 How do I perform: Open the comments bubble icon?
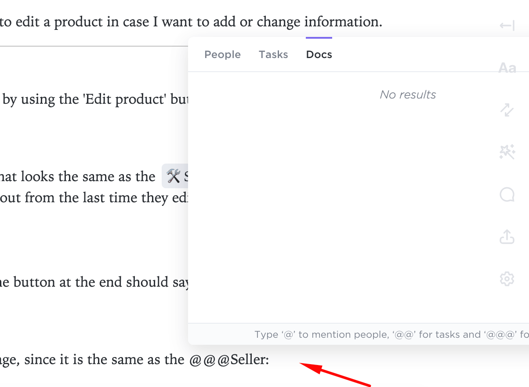507,194
